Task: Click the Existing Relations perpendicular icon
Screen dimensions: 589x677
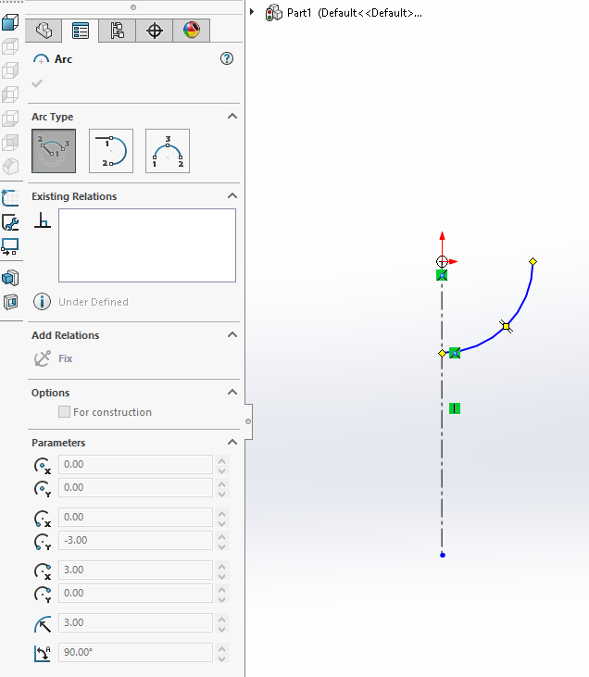Action: (43, 220)
